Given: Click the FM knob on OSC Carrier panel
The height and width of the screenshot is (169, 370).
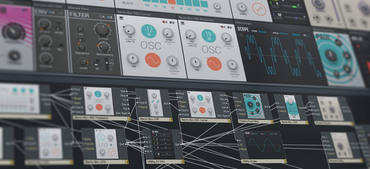Looking at the screenshot, I should click(x=129, y=30).
